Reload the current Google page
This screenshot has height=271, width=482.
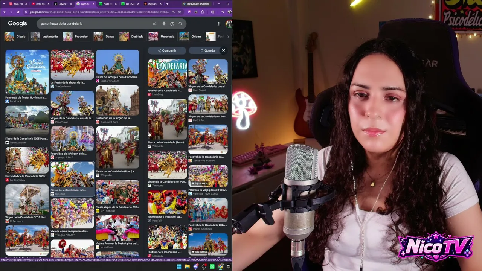[18, 12]
